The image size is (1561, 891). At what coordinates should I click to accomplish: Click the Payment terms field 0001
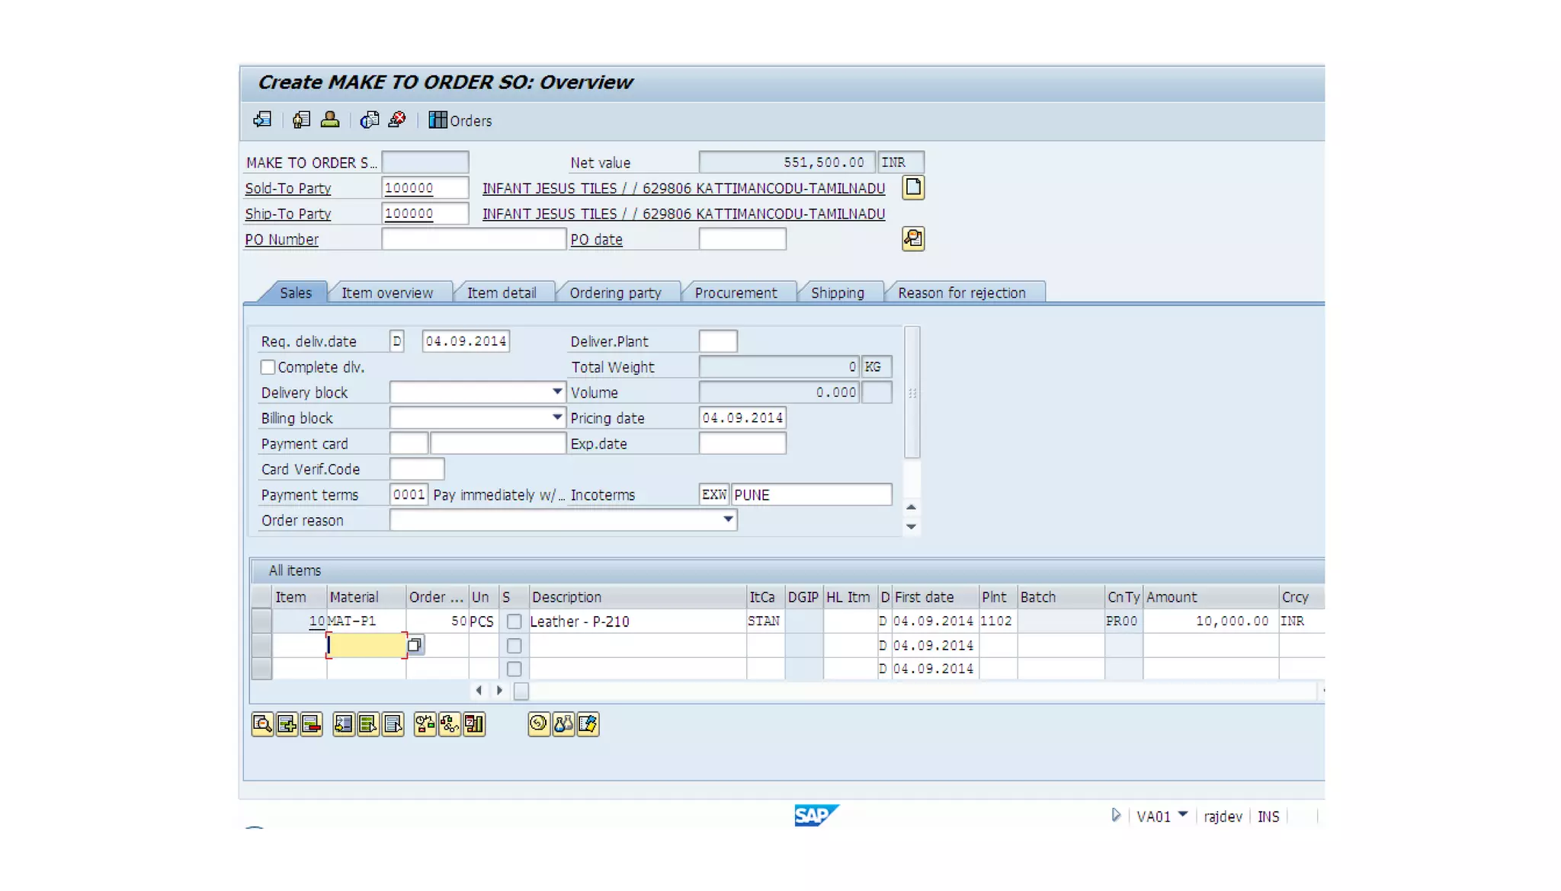pos(409,494)
